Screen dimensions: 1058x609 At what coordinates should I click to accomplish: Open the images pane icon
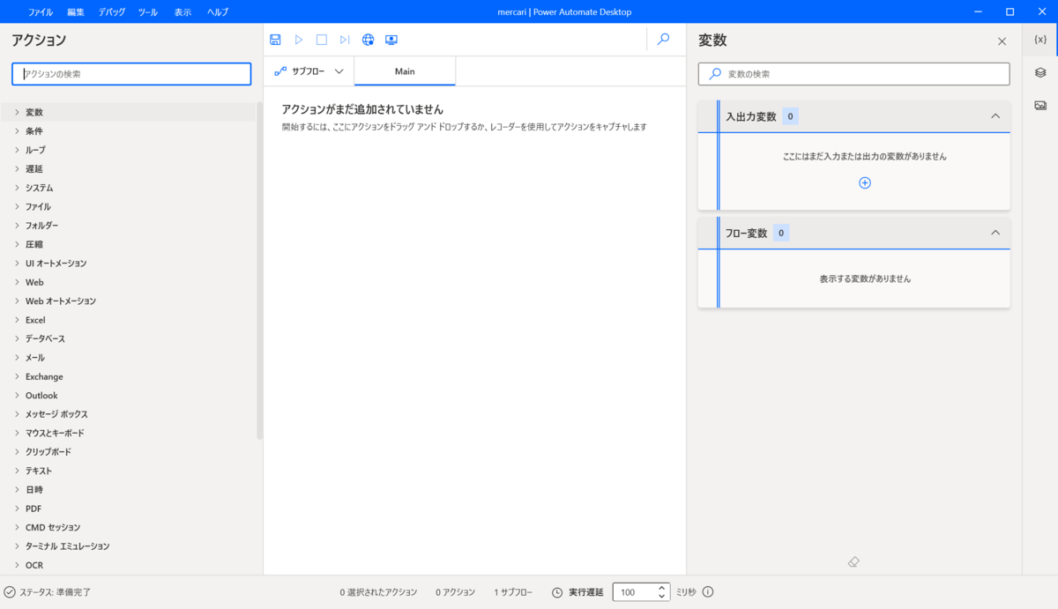pos(1040,105)
